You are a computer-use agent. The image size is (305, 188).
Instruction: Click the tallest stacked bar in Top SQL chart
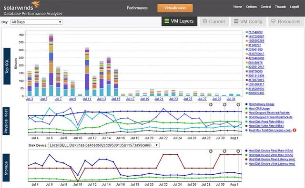coord(51,65)
